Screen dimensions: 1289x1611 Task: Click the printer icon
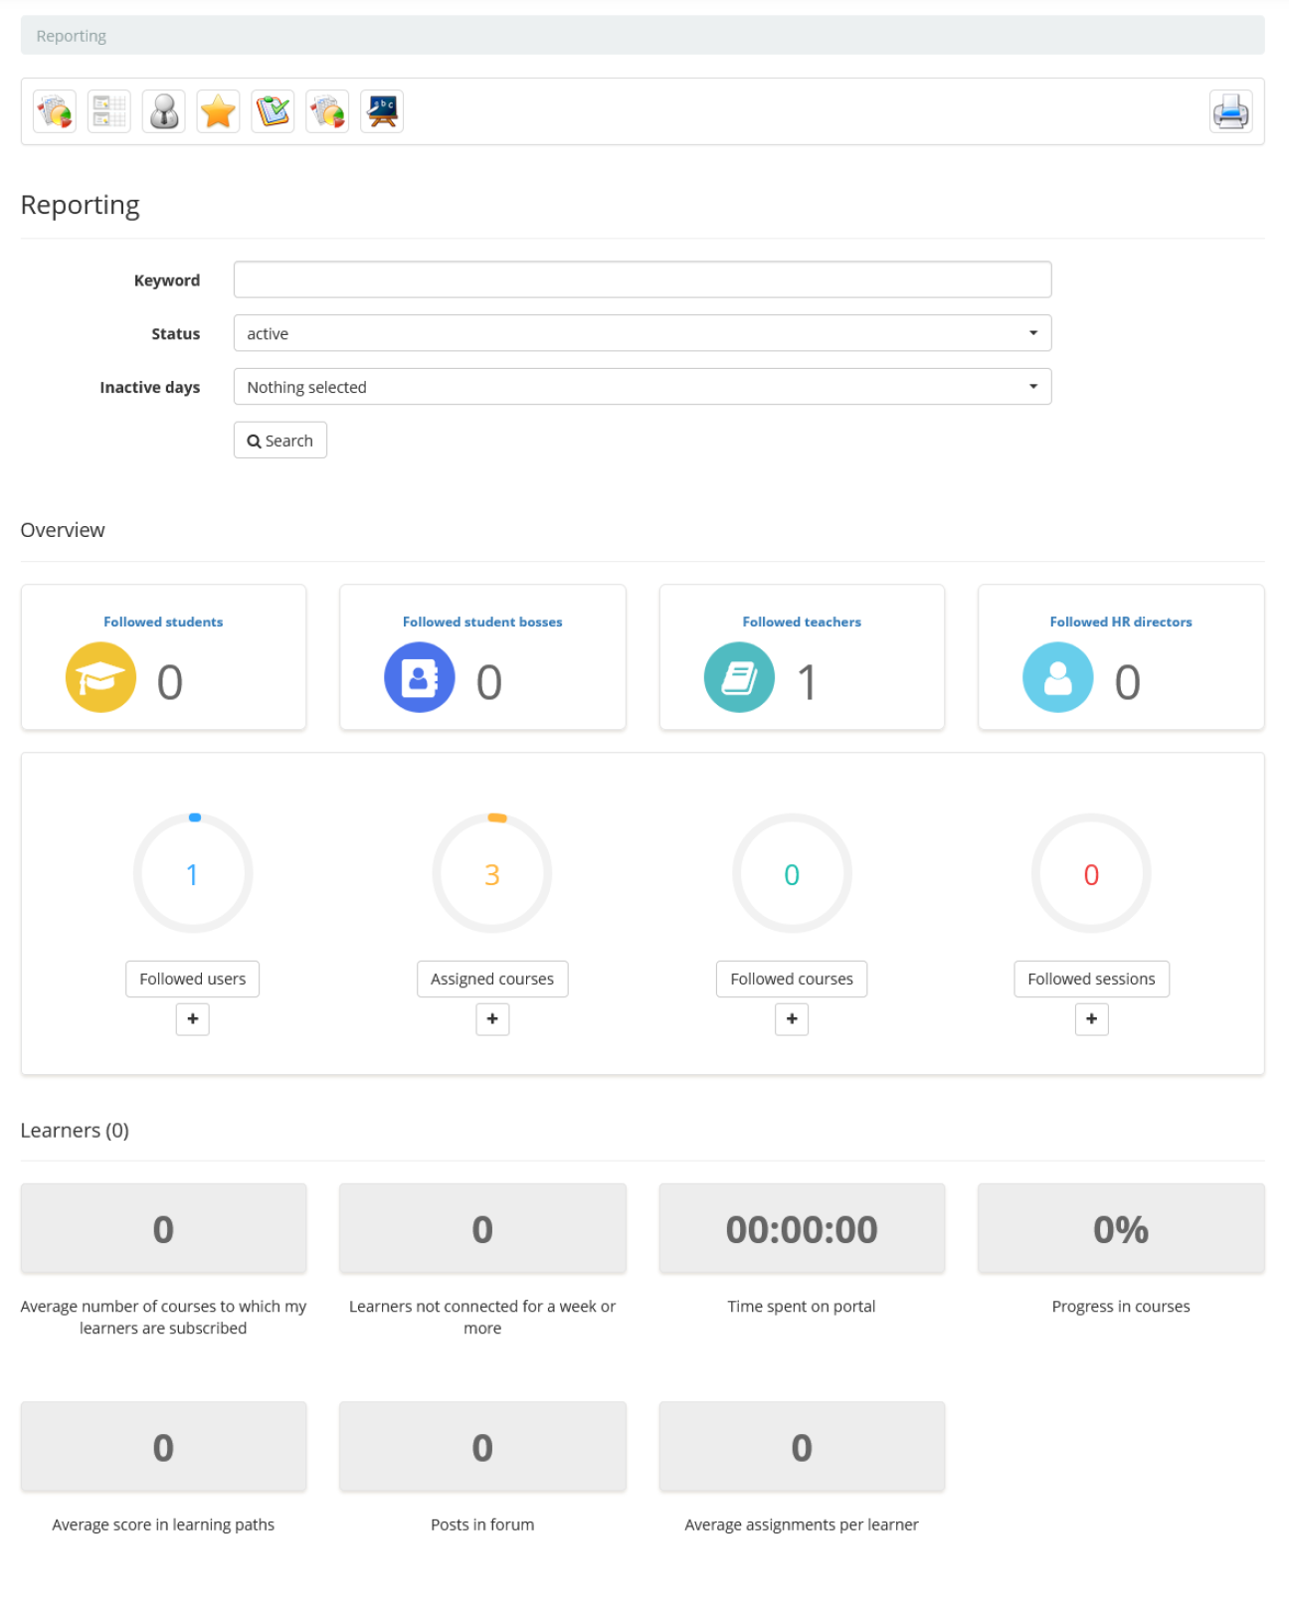[1231, 111]
